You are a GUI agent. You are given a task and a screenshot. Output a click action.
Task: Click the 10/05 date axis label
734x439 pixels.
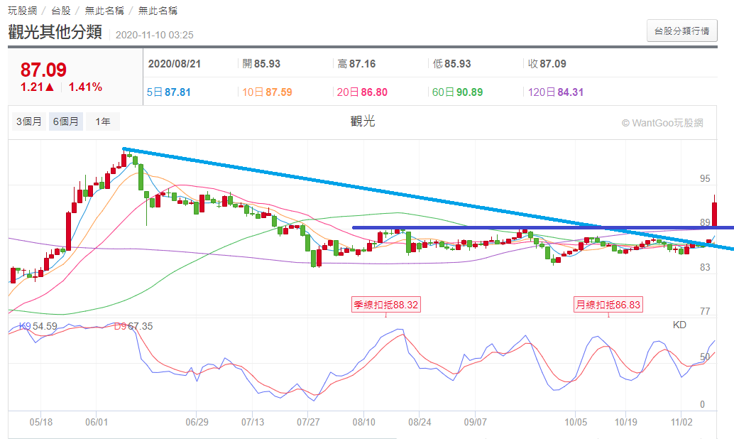click(575, 422)
